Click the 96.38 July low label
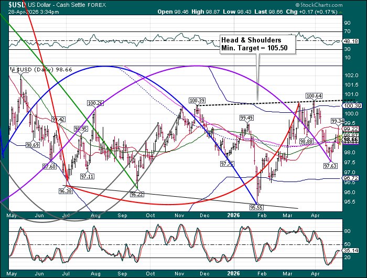Screen dimensions: 367x278 pyautogui.click(x=66, y=191)
